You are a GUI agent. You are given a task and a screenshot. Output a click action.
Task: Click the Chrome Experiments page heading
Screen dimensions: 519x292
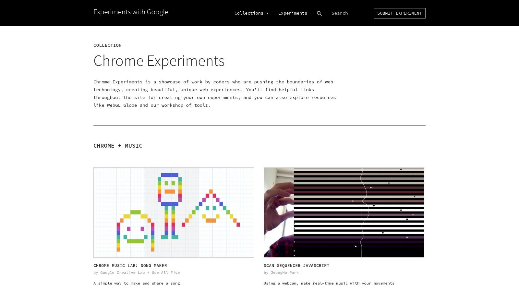[x=159, y=61]
